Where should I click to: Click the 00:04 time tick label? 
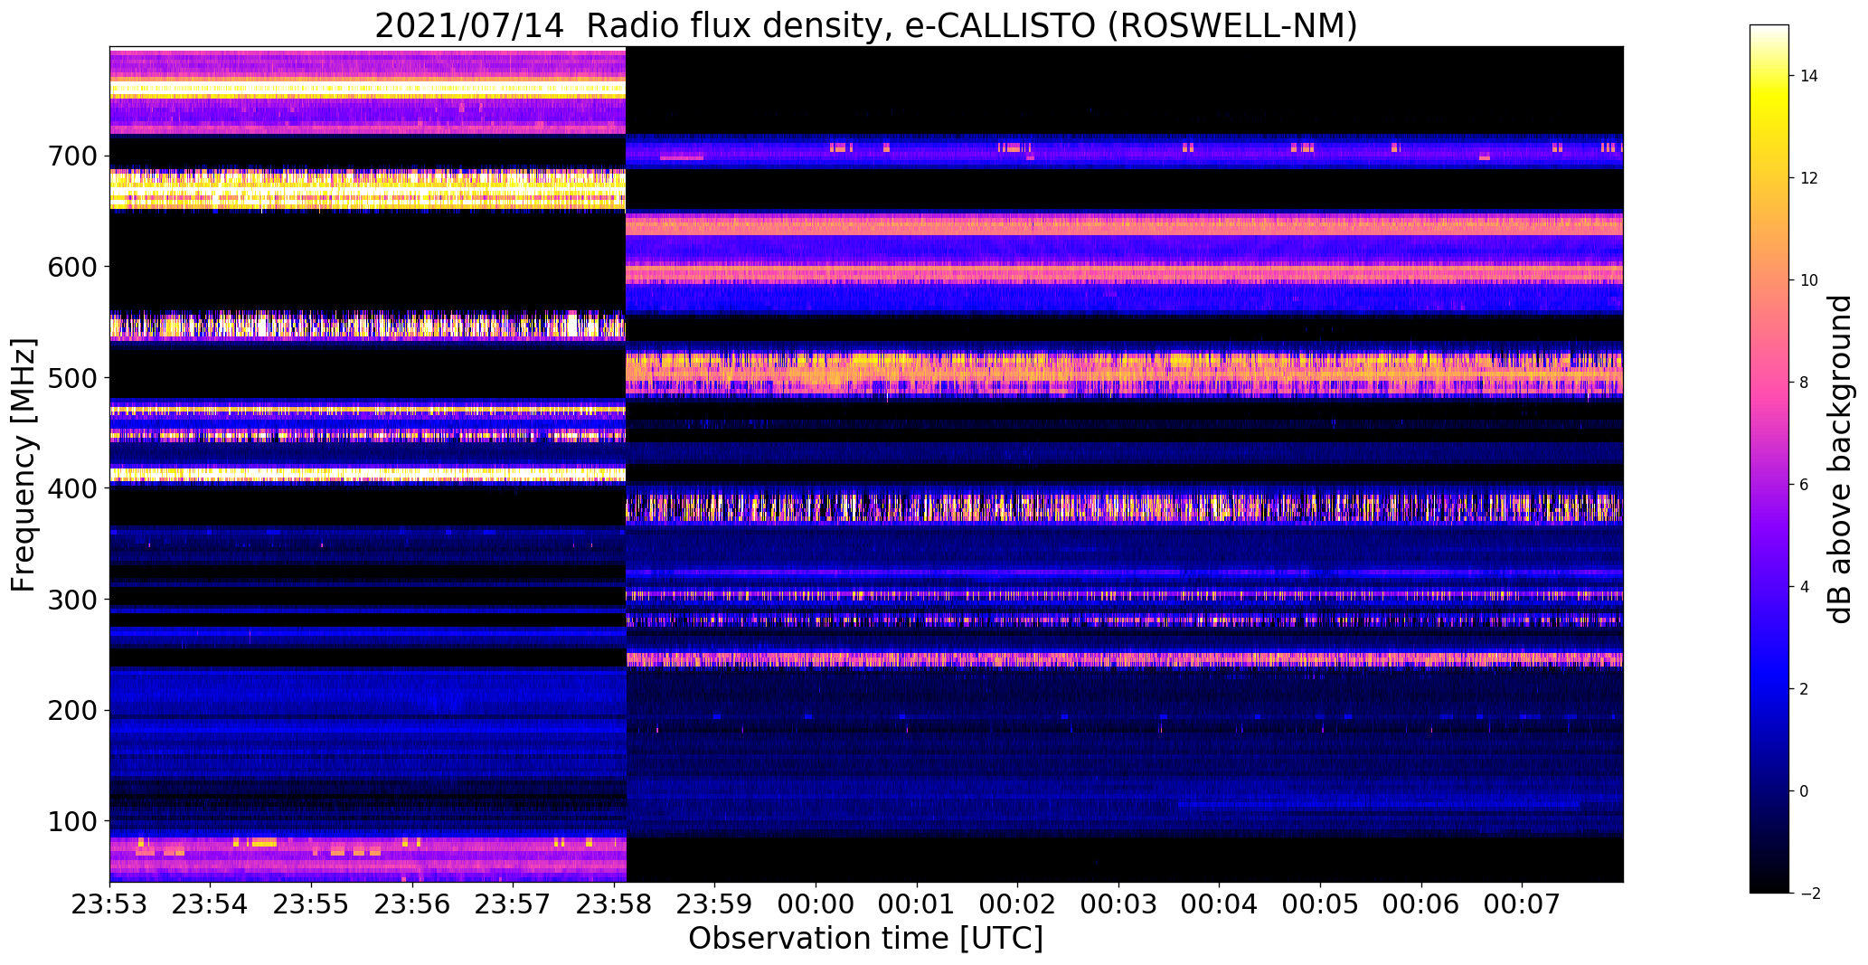1220,904
